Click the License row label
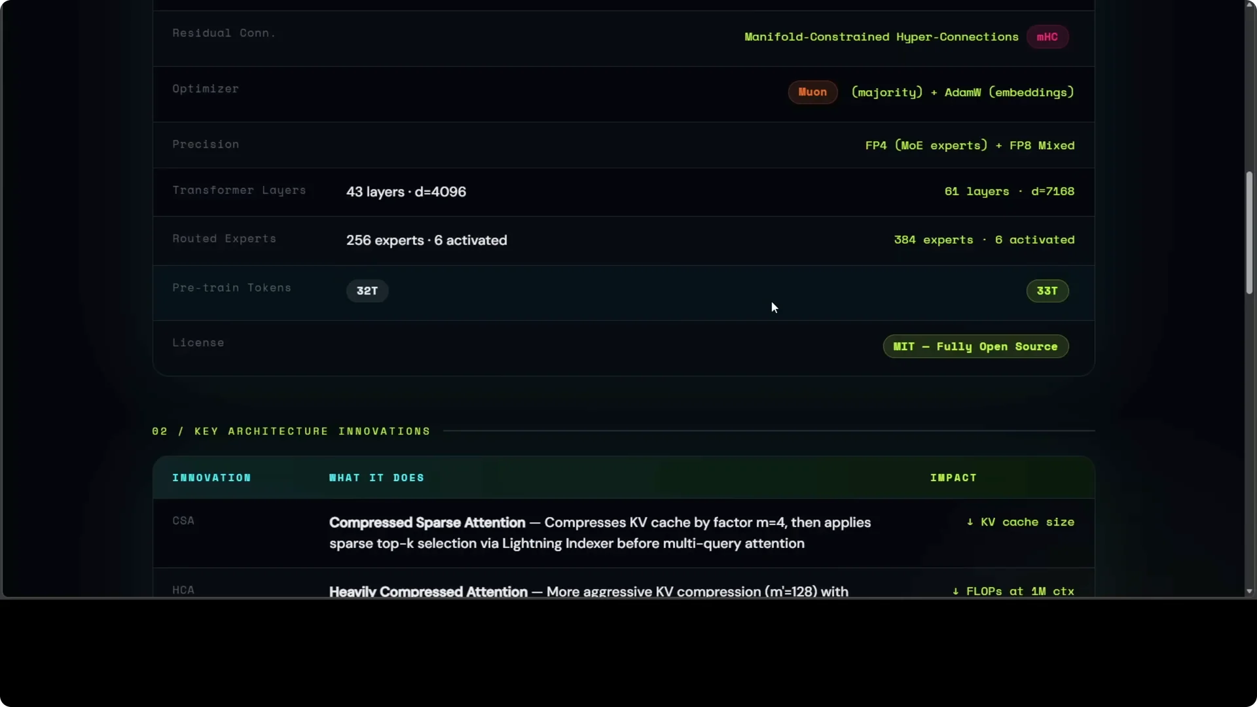The width and height of the screenshot is (1257, 707). click(x=198, y=342)
